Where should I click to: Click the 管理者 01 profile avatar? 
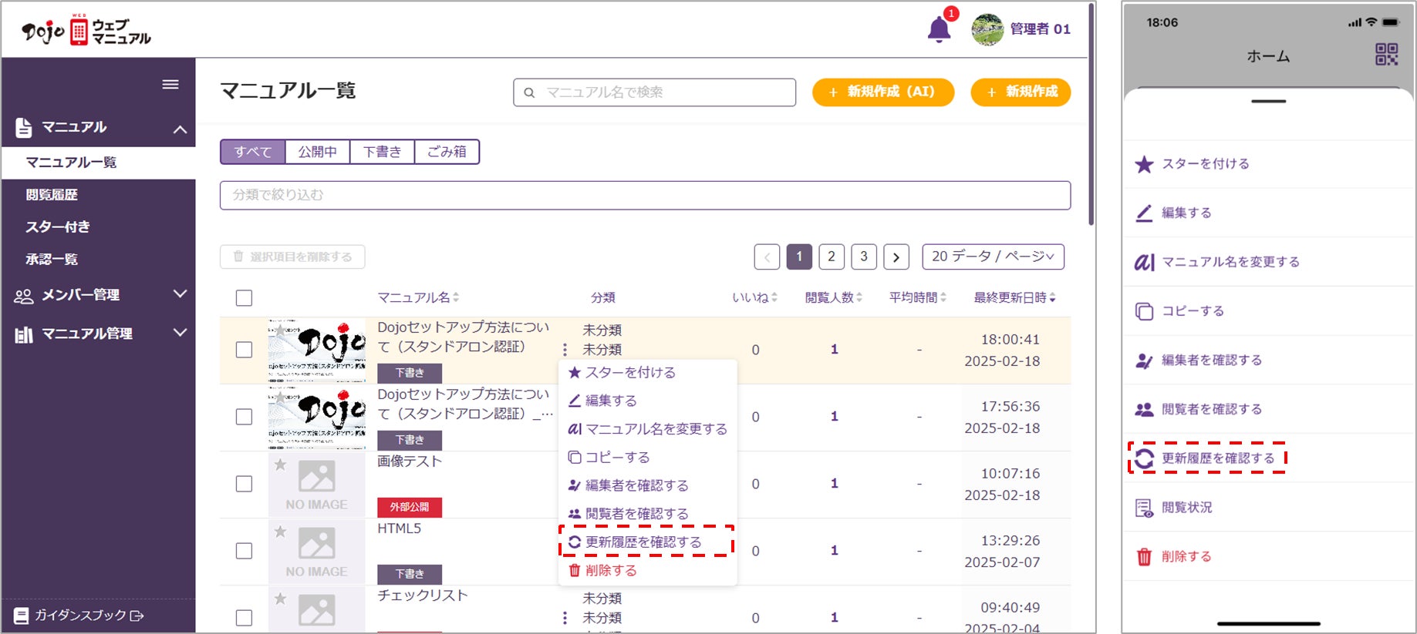pos(987,29)
